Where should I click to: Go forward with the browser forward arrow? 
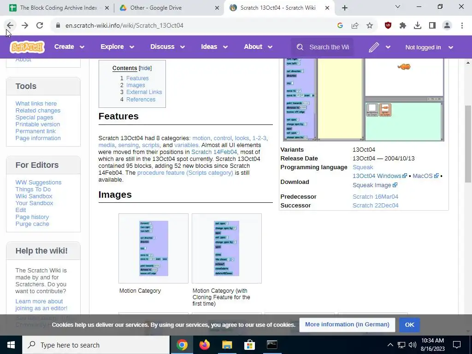point(25,26)
